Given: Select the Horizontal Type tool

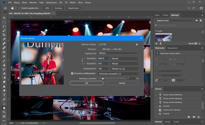Looking at the screenshot, I should (4, 95).
